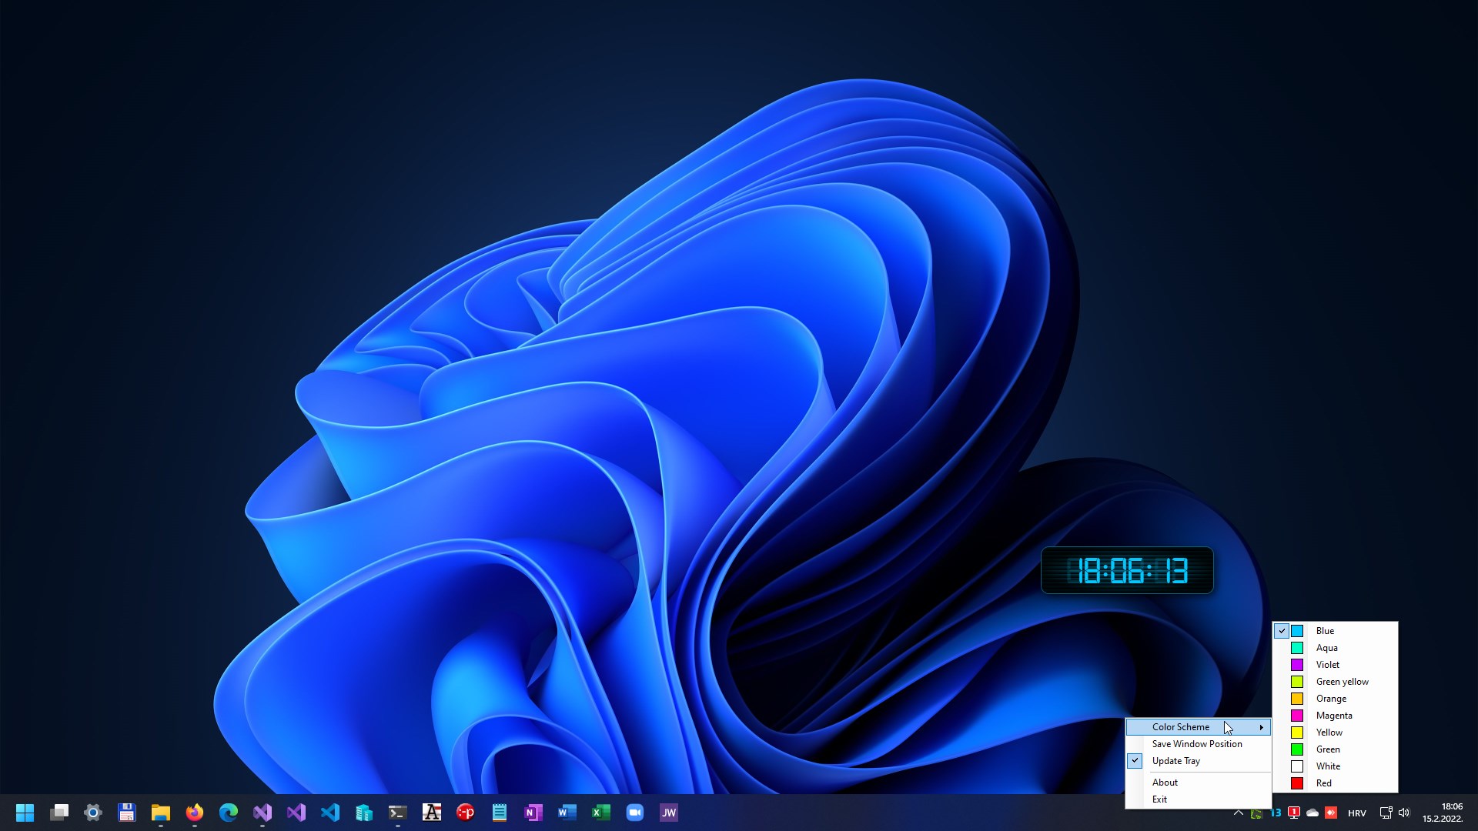This screenshot has height=831, width=1478.
Task: Launch Microsoft Word from the taskbar
Action: (x=567, y=813)
